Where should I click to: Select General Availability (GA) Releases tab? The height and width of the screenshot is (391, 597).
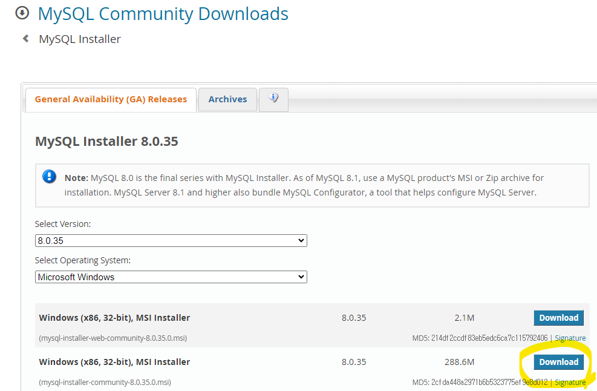click(111, 99)
